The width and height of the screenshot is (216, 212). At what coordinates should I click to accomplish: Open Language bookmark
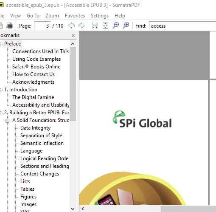[31, 151]
